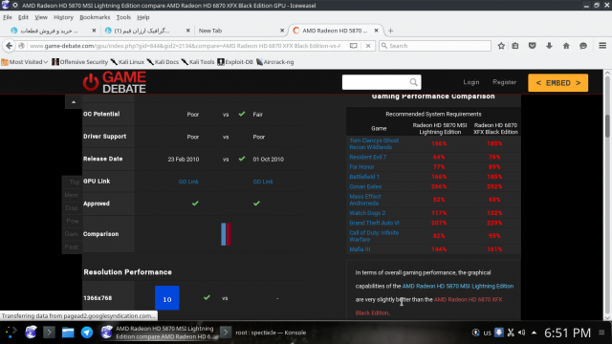The width and height of the screenshot is (612, 344).
Task: Go back with the browser back arrow
Action: 9,46
